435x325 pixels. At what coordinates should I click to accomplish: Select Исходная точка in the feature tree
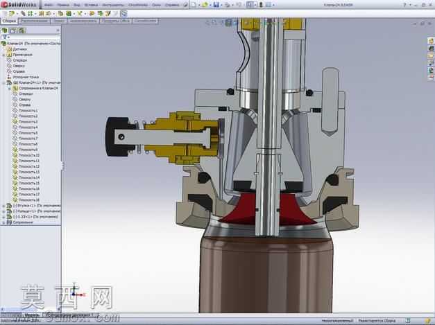click(26, 77)
